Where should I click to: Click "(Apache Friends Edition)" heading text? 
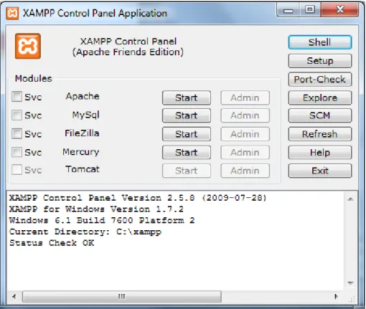click(128, 52)
